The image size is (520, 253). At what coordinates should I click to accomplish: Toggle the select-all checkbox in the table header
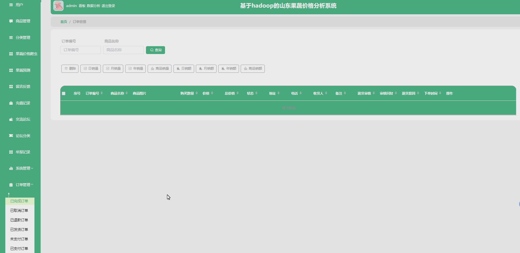(x=64, y=93)
